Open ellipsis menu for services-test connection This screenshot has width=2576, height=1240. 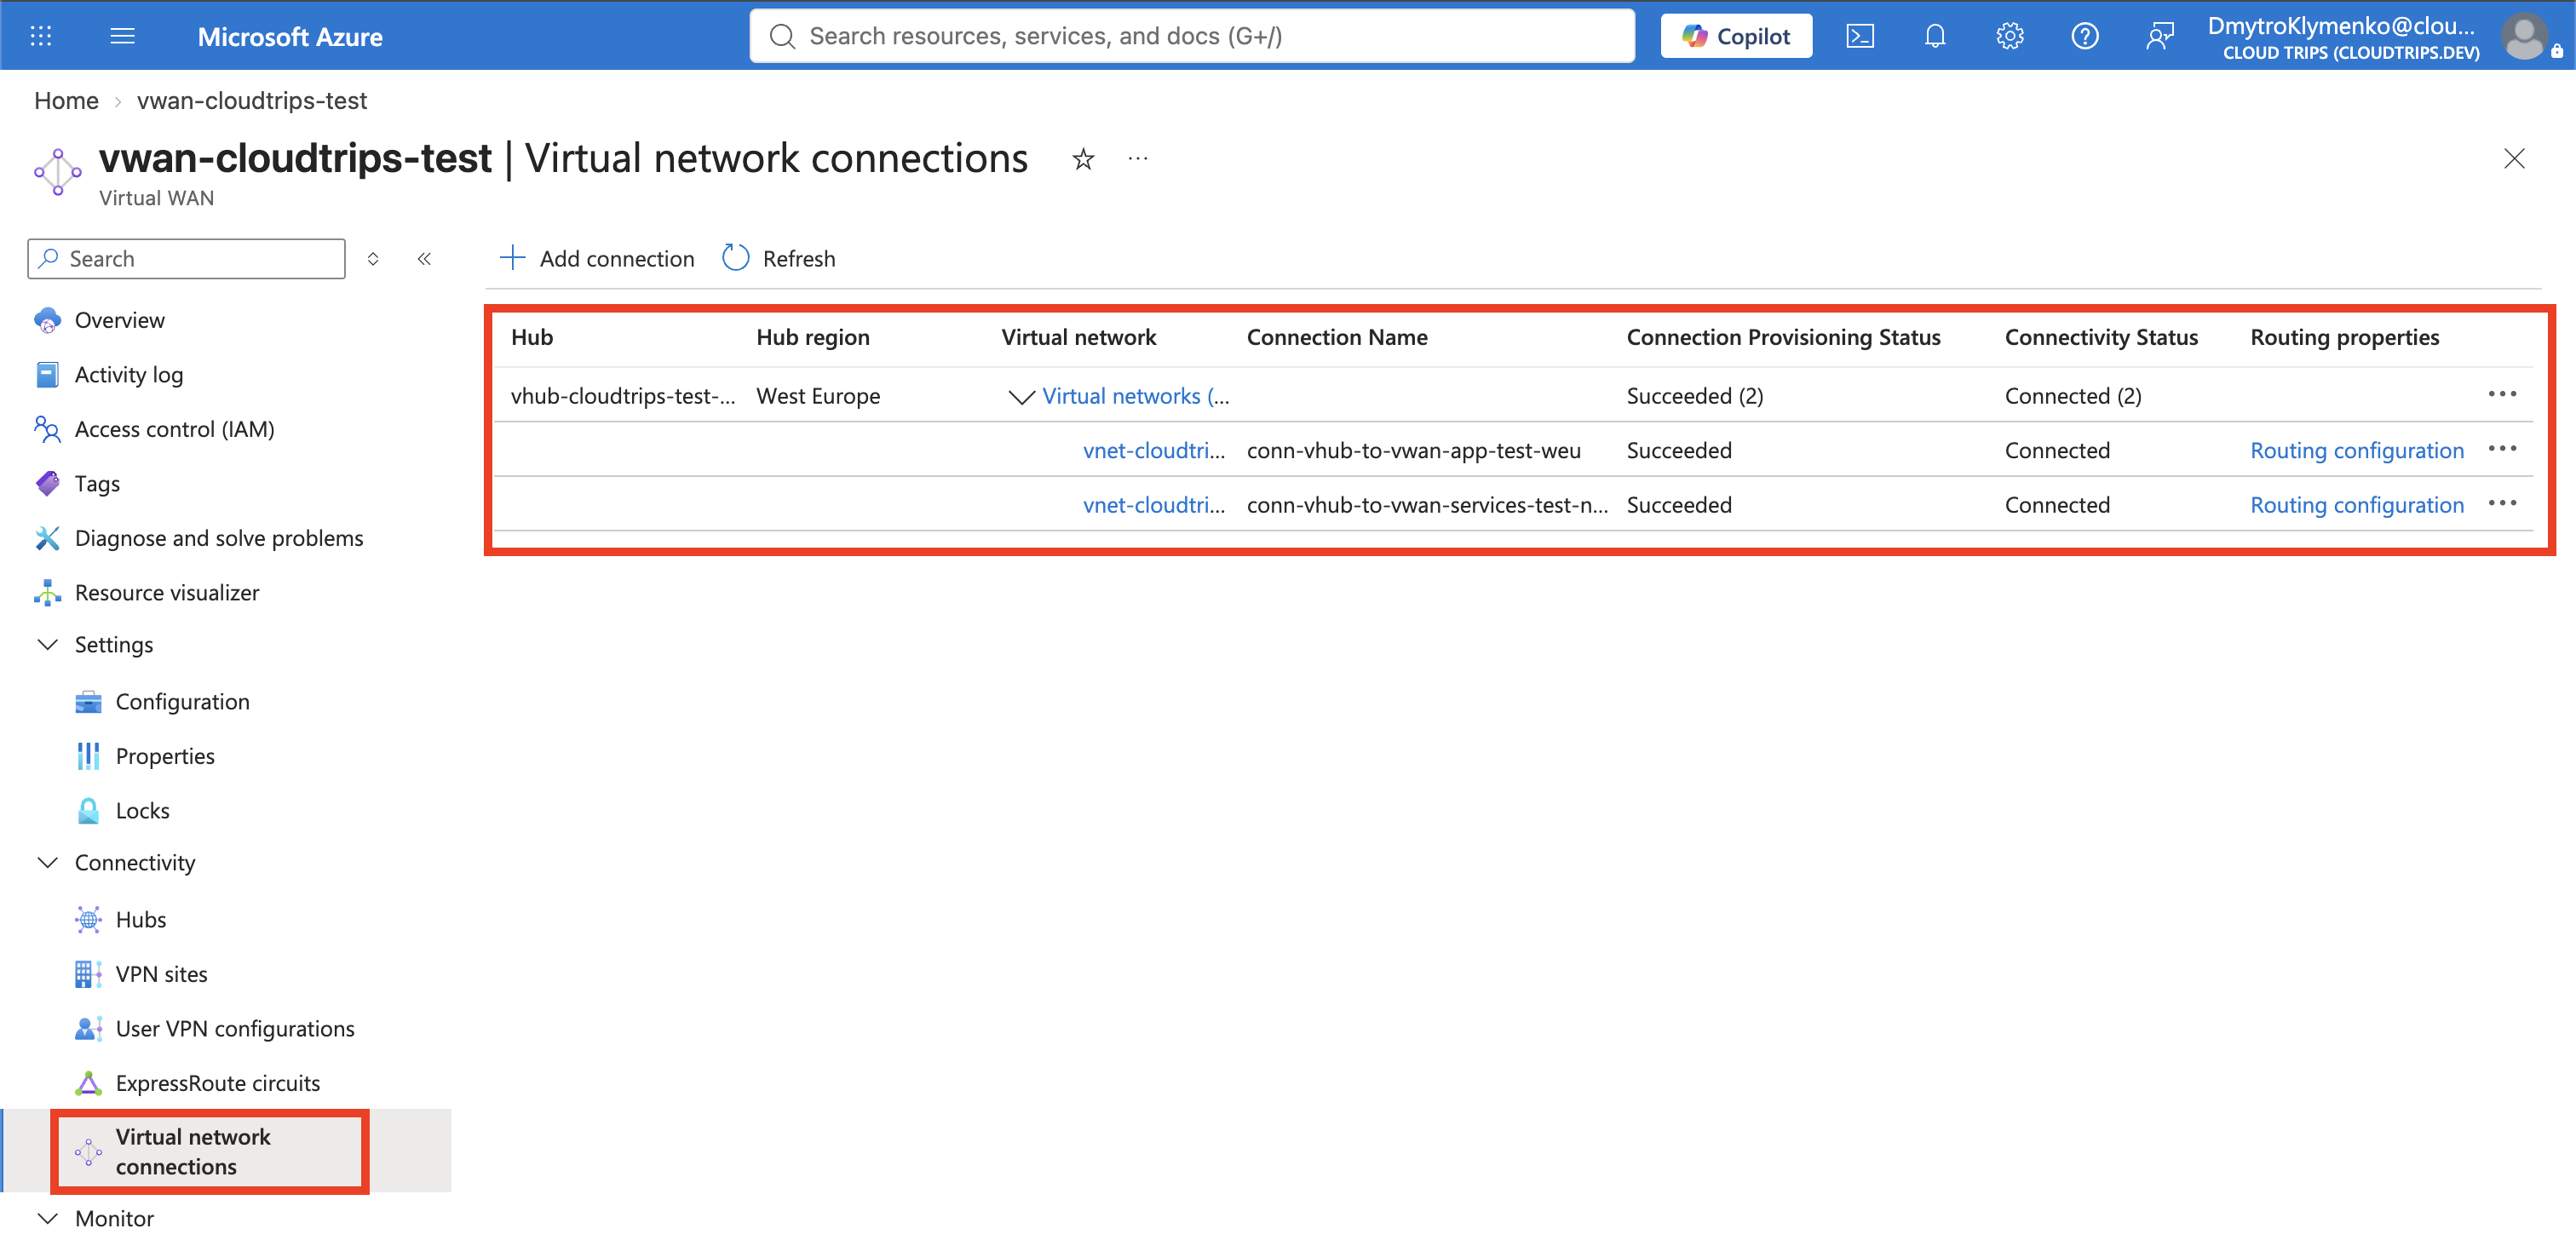pos(2502,503)
